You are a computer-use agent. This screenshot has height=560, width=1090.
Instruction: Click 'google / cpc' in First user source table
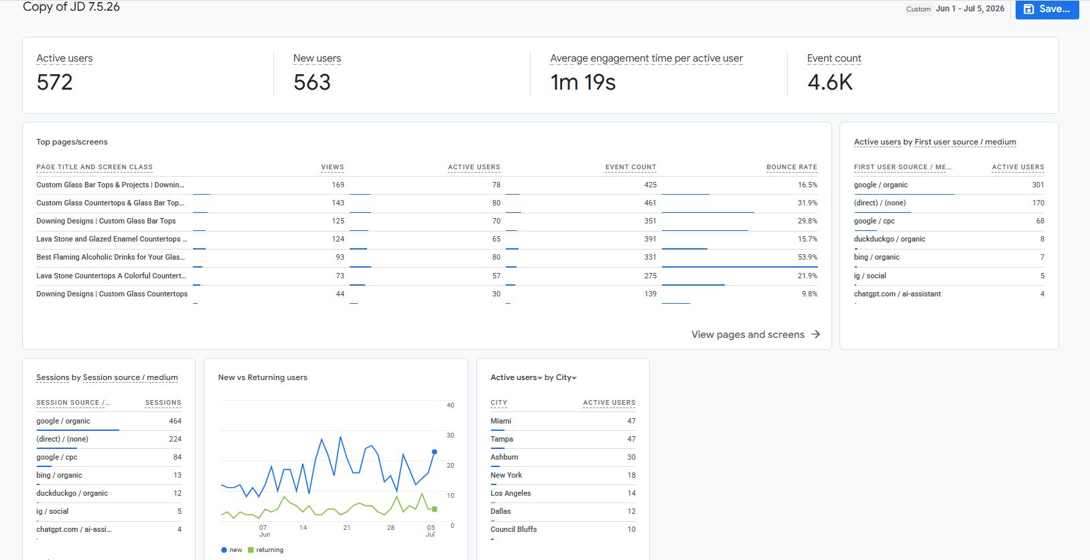tap(874, 221)
